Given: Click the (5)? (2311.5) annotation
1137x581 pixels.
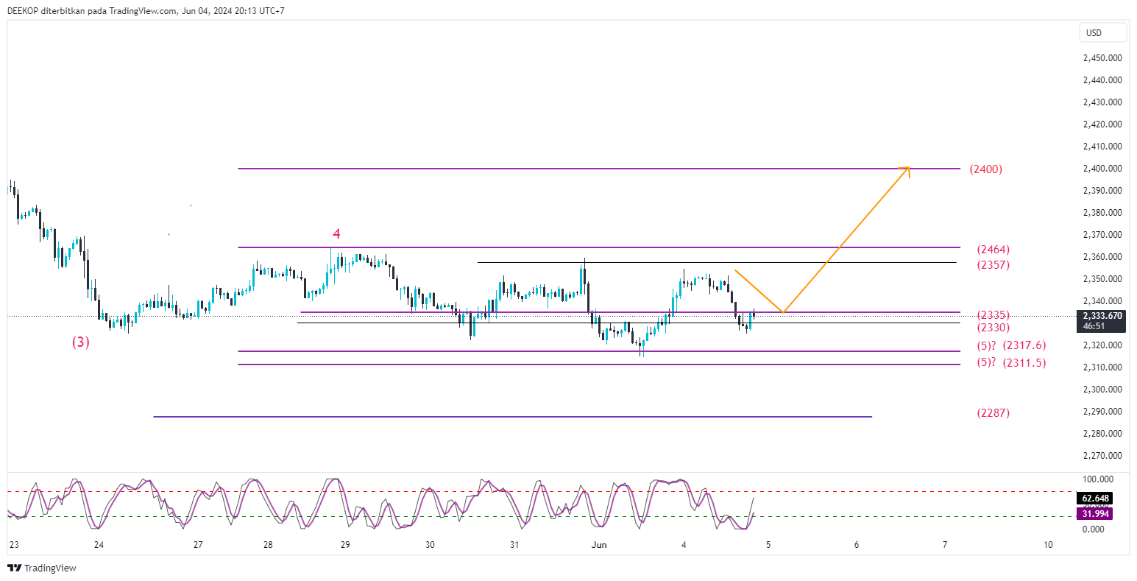Looking at the screenshot, I should (x=1011, y=363).
